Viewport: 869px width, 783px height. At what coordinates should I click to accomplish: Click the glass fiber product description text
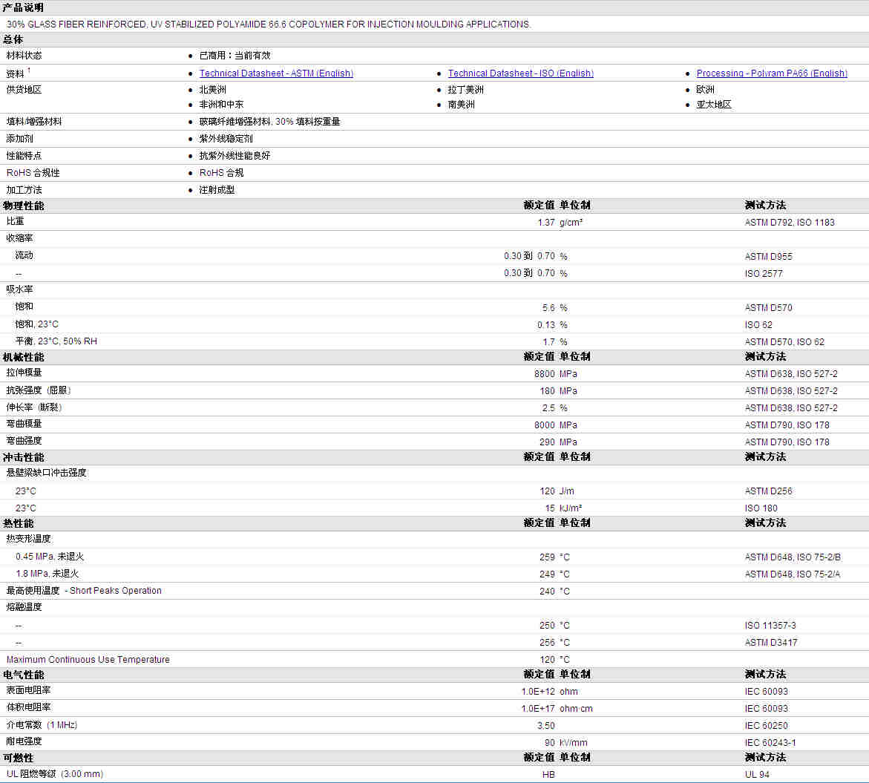point(269,24)
